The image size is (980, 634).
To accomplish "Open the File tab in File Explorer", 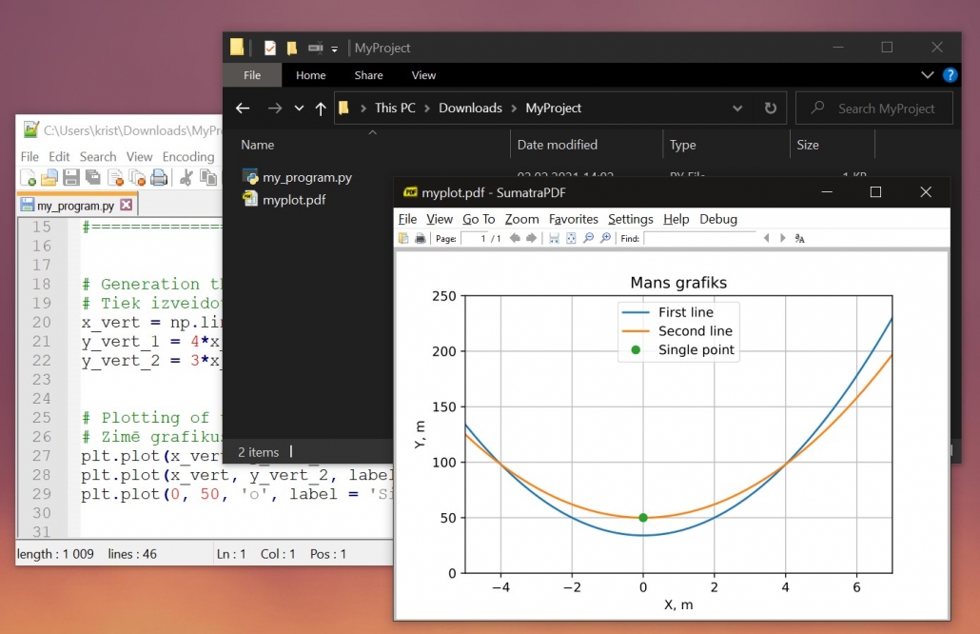I will (252, 75).
